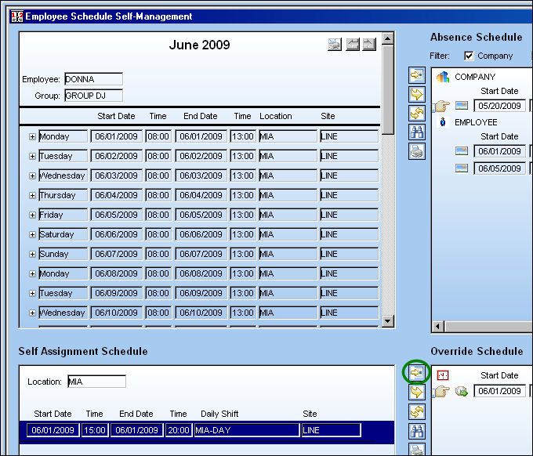Uncheck the Company filter checkbox
This screenshot has height=456, width=533.
click(x=469, y=56)
